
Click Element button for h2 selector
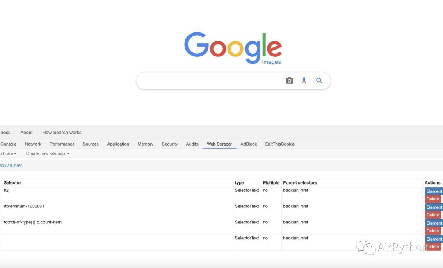(x=434, y=191)
